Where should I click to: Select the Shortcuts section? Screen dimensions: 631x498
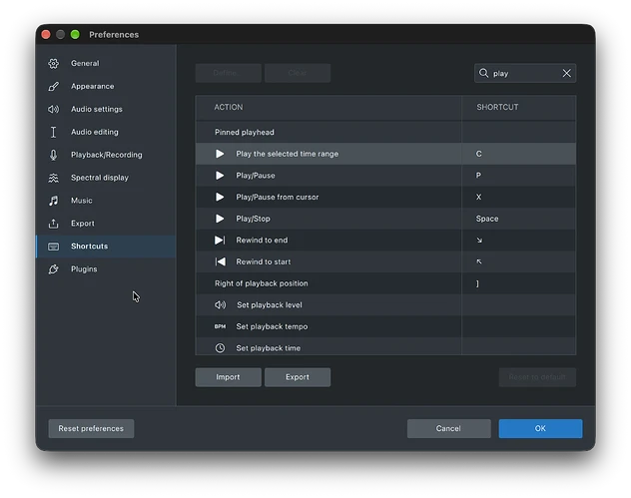tap(106, 247)
